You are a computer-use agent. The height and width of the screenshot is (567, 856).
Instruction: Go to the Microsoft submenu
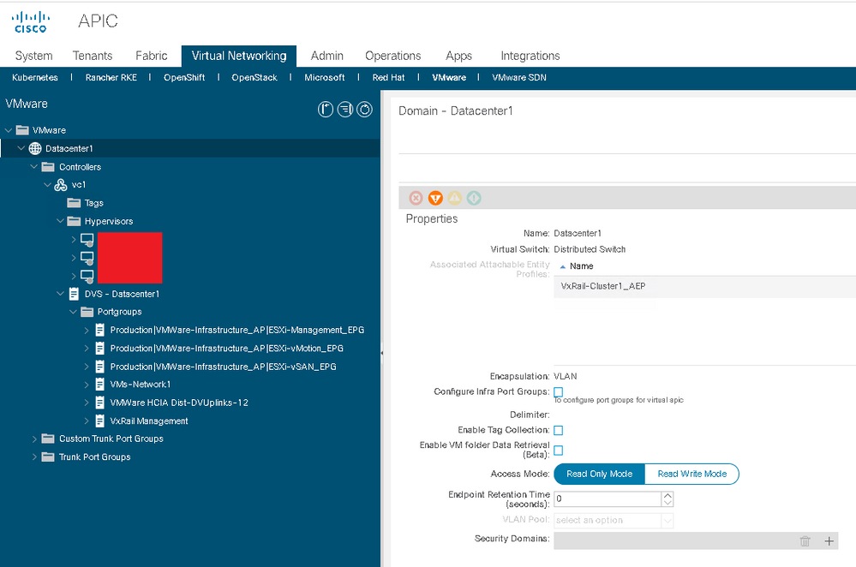[x=324, y=77]
